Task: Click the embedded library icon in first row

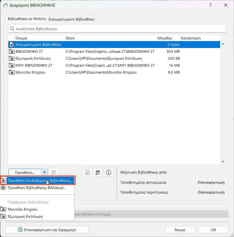Action: pos(12,45)
